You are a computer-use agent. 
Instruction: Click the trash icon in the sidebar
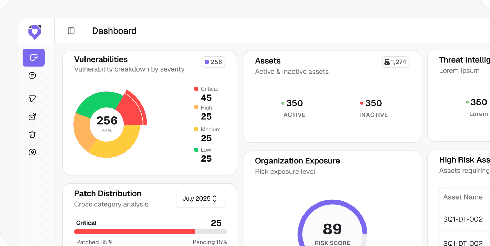(x=32, y=134)
